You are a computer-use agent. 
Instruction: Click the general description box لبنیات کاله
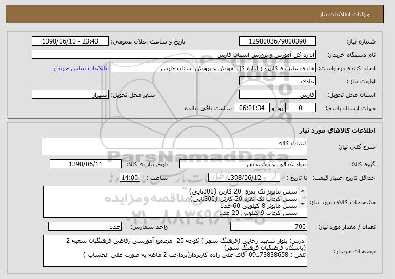[174, 146]
